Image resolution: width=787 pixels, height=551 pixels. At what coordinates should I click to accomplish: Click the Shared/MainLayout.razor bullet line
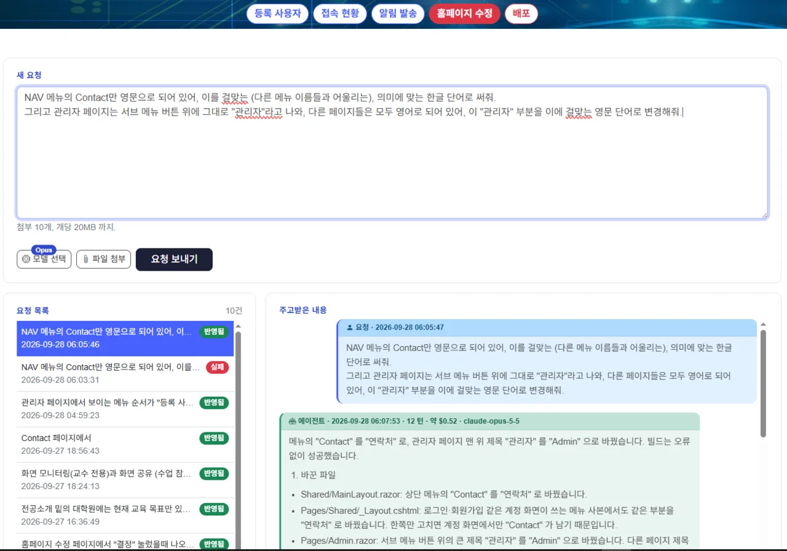tap(444, 494)
